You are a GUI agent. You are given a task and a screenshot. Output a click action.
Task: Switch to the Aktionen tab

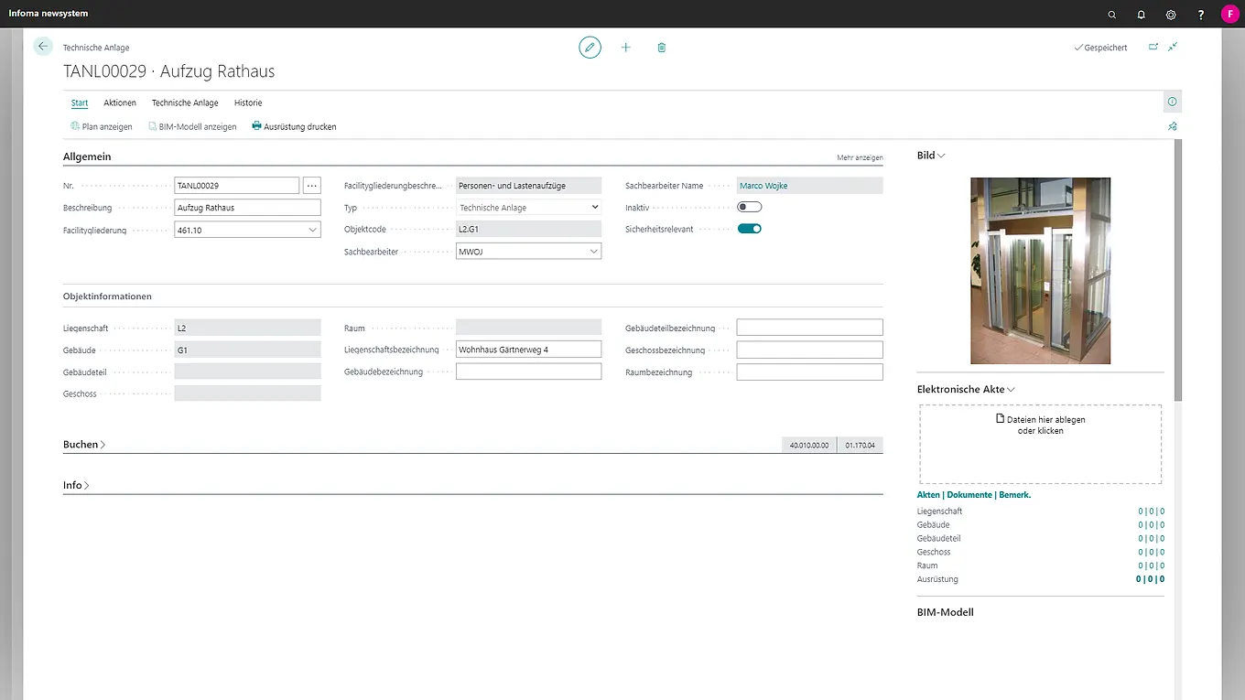click(x=120, y=103)
